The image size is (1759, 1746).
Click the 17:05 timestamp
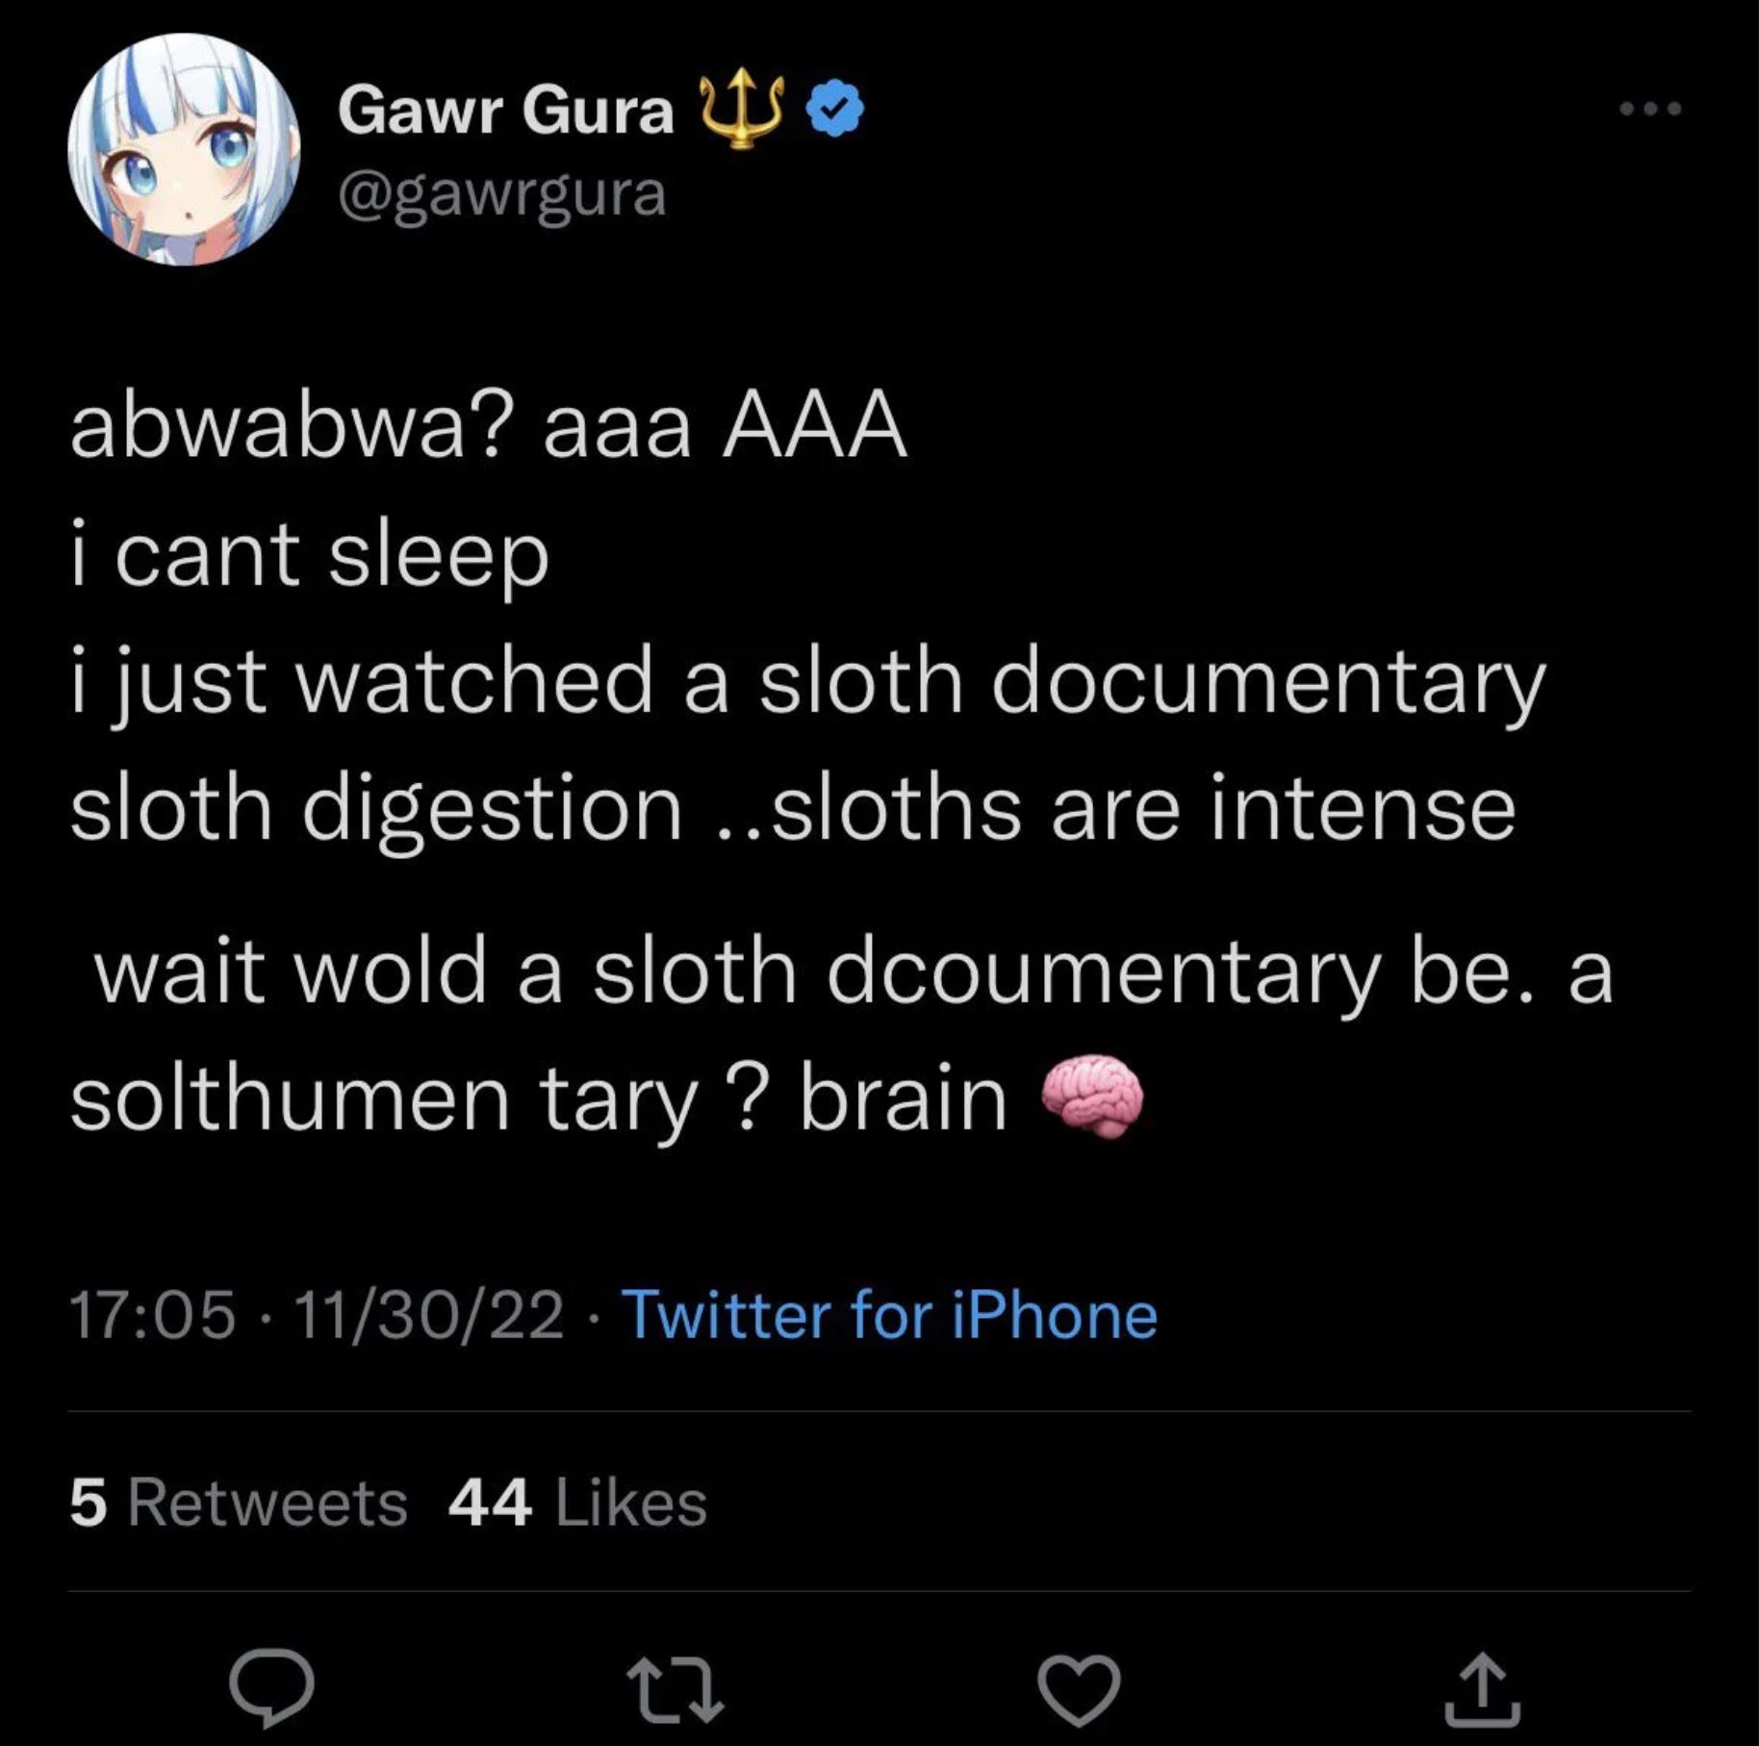pos(152,1315)
